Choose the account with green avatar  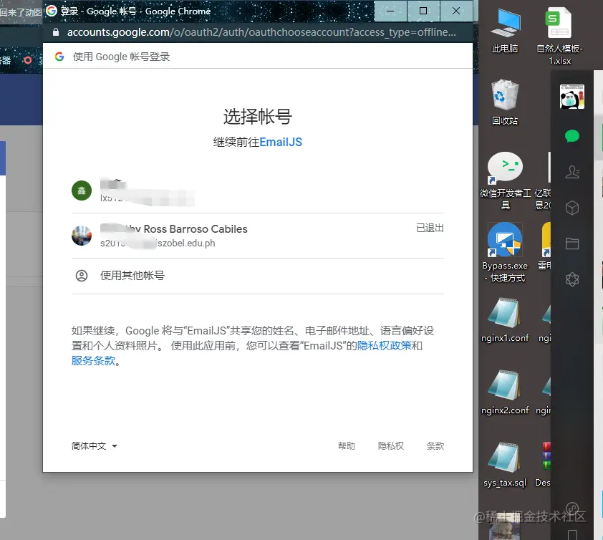pos(258,191)
